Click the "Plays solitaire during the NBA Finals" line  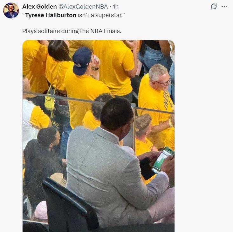pos(72,31)
